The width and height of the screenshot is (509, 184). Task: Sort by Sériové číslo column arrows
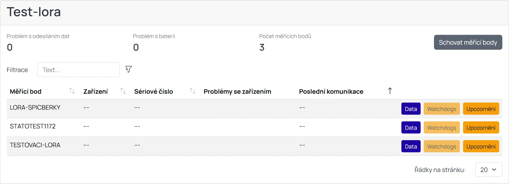192,91
